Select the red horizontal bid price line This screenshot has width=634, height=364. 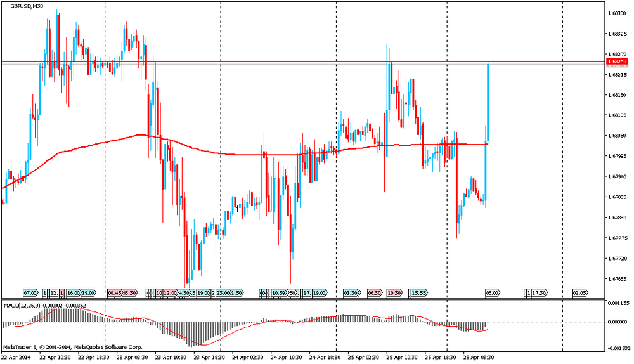303,62
